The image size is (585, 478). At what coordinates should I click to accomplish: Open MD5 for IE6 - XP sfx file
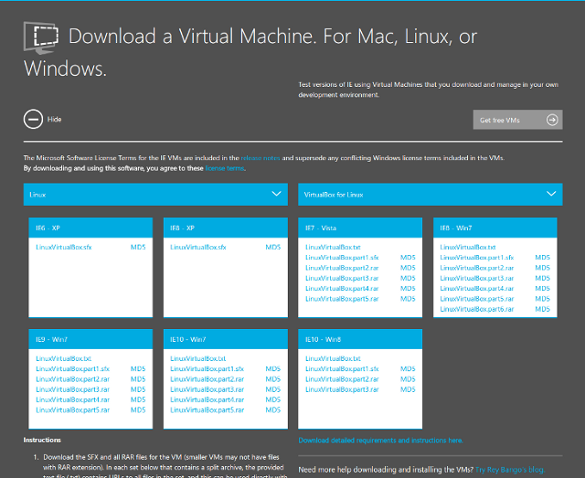138,247
